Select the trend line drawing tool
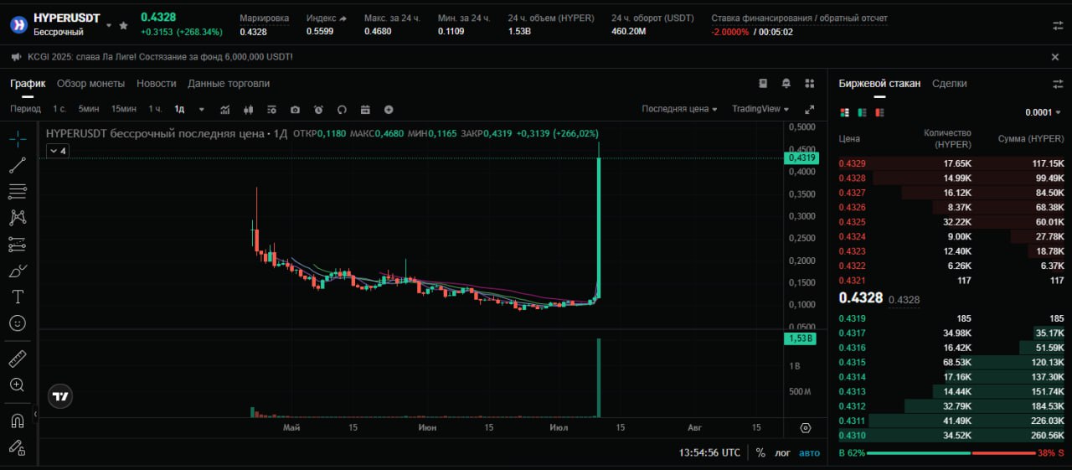 pos(18,165)
